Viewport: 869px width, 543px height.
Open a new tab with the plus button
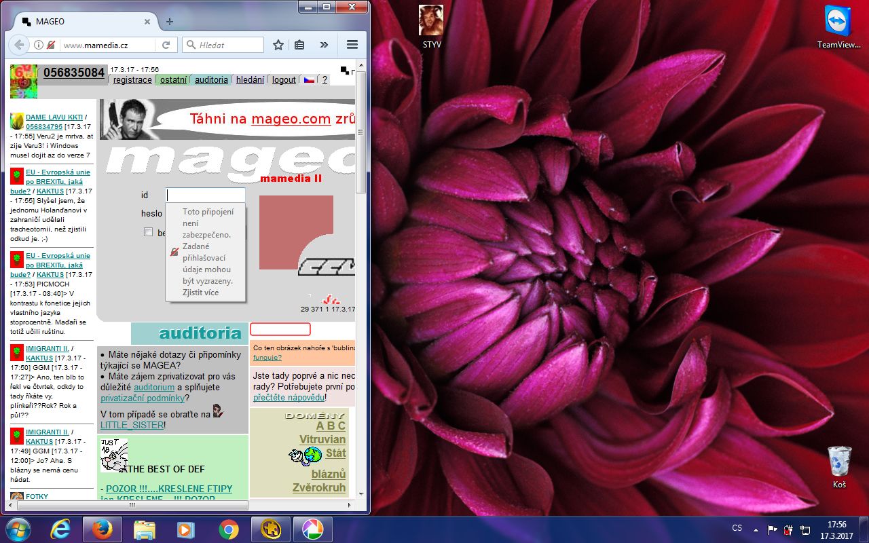tap(170, 22)
